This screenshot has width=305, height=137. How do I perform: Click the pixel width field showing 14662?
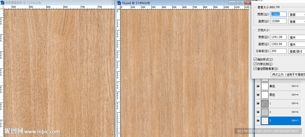point(278,14)
